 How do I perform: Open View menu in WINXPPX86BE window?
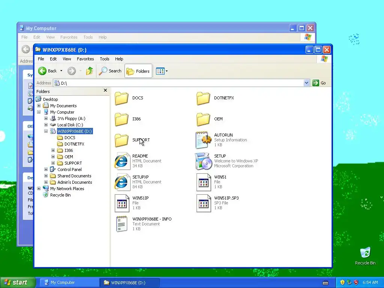tap(67, 59)
